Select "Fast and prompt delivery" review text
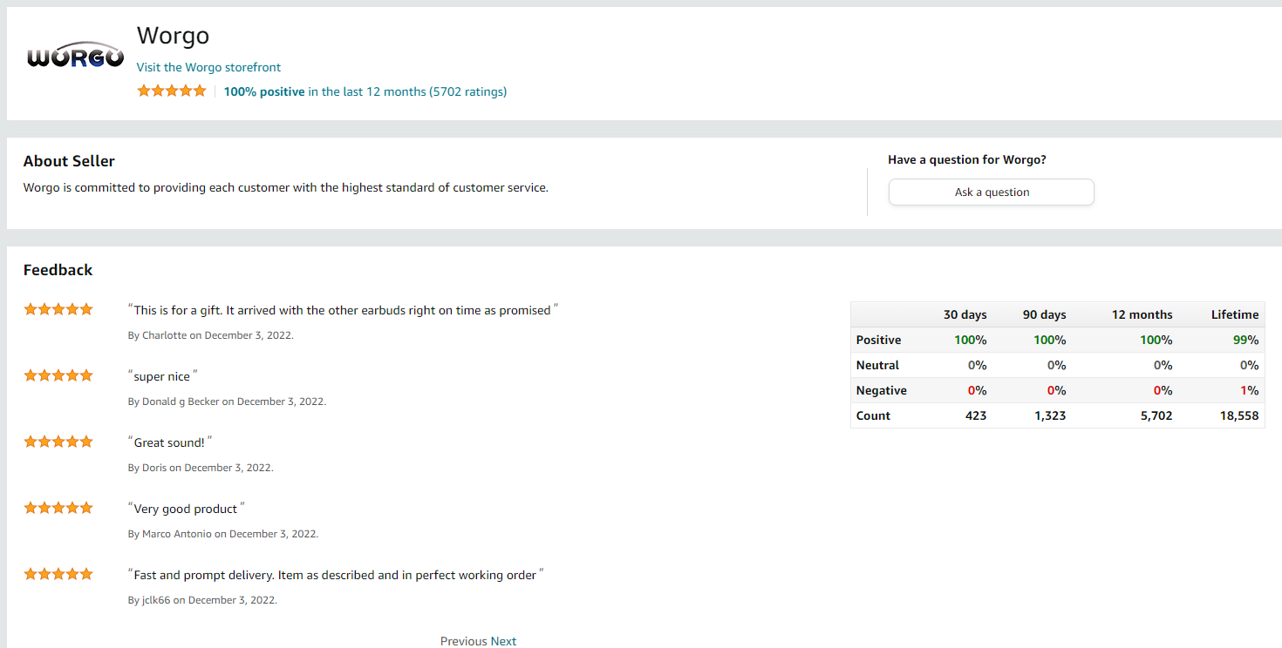1282x648 pixels. tap(336, 575)
